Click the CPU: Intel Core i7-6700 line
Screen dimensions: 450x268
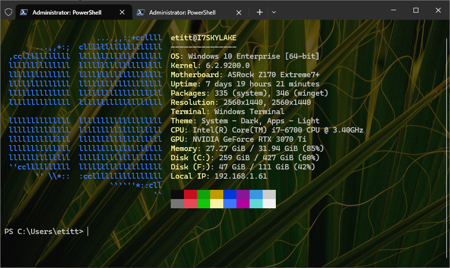click(267, 130)
